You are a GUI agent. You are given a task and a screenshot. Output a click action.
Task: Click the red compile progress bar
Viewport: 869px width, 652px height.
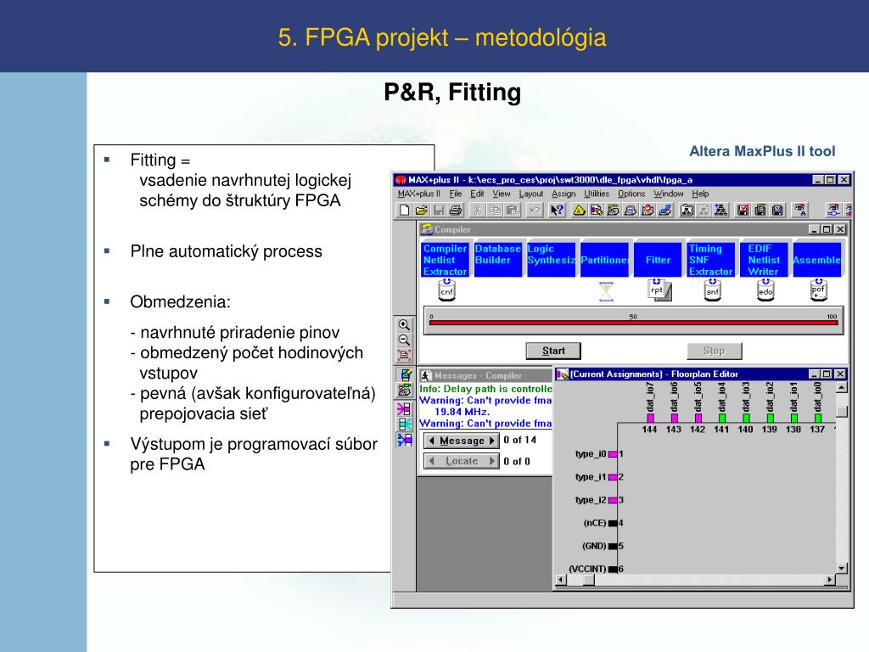click(x=633, y=323)
